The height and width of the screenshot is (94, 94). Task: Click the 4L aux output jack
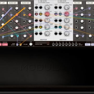coord(73,45)
